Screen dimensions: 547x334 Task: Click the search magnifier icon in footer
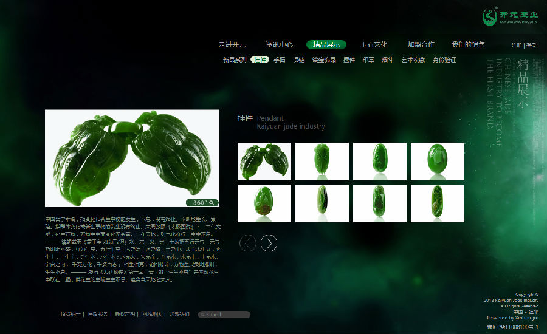[202, 315]
